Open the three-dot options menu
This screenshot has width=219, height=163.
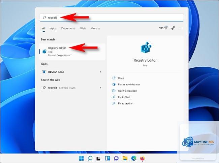point(180,28)
